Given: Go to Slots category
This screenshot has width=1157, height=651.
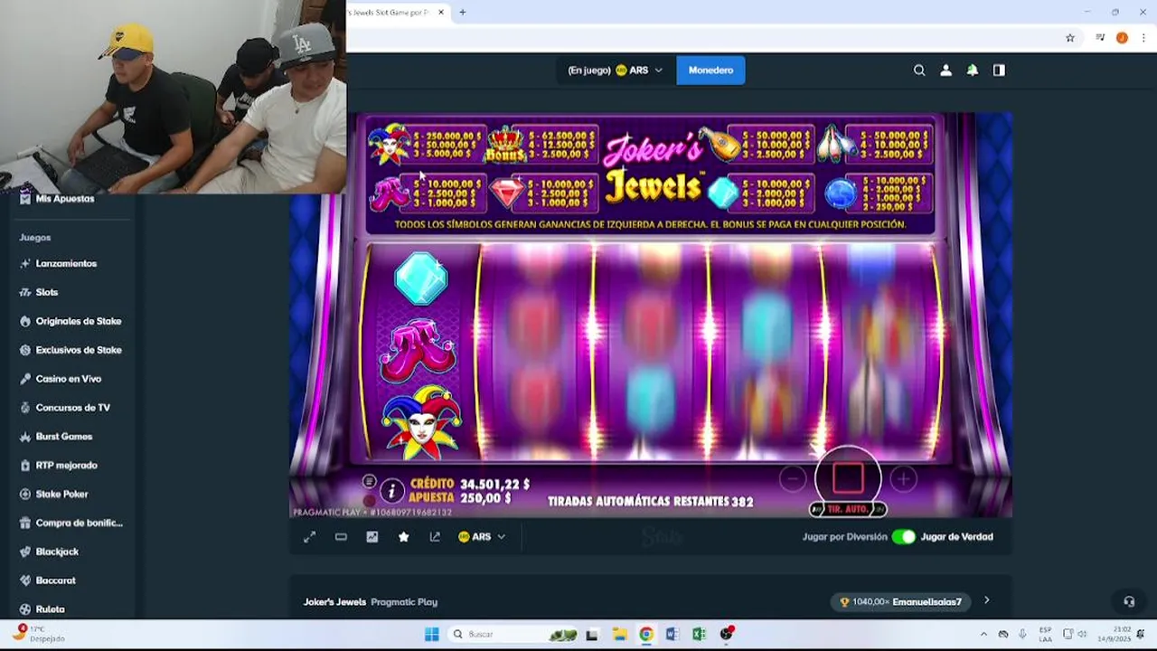Looking at the screenshot, I should tap(47, 293).
